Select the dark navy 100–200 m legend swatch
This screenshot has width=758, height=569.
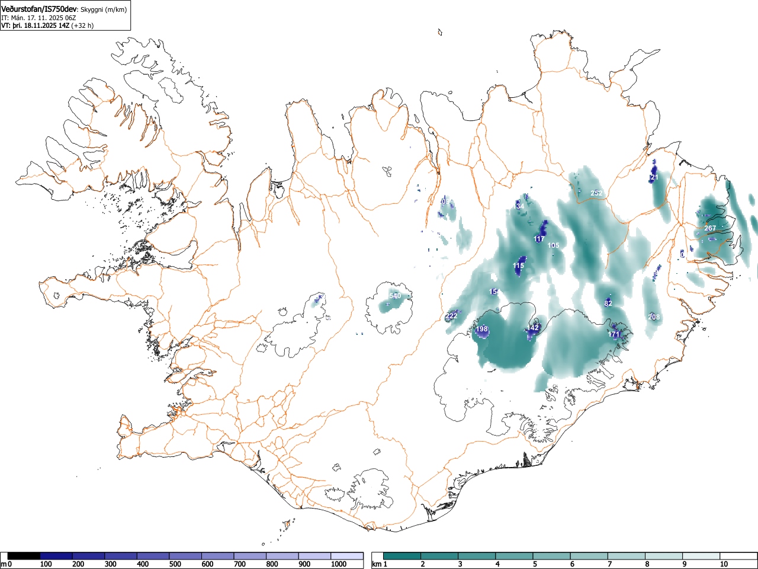pos(56,556)
